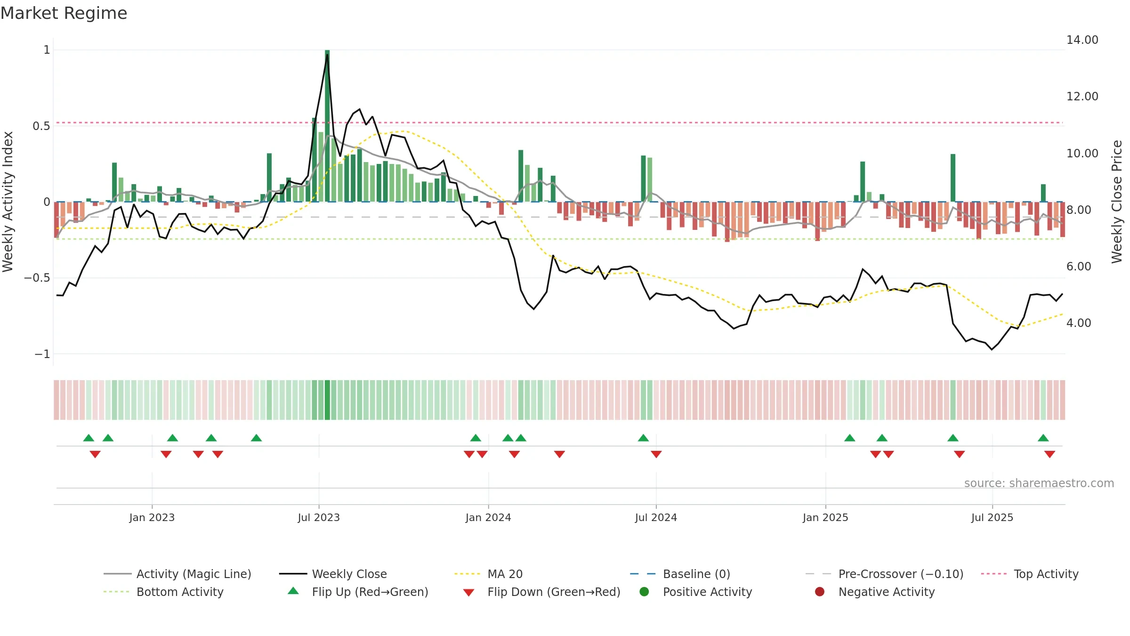Click the red Negative Activity circle icon

pos(820,592)
